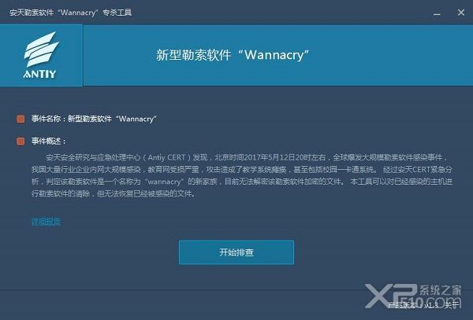Select the 事件名称 event name line
This screenshot has width=473, height=320.
pos(94,119)
